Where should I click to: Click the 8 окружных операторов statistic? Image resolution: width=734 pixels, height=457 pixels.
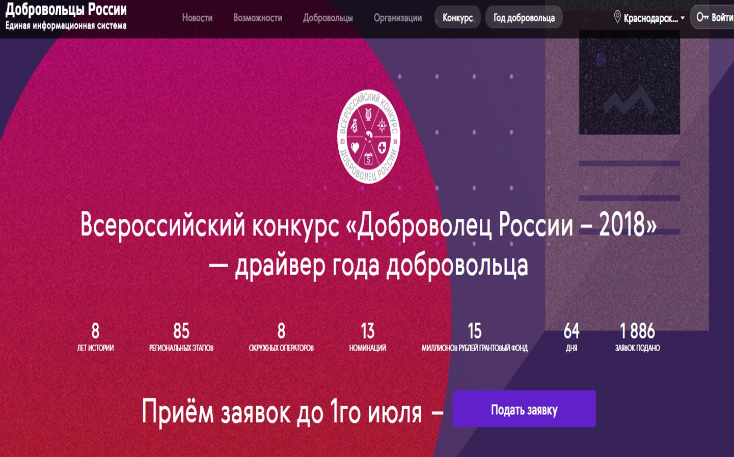(x=281, y=337)
